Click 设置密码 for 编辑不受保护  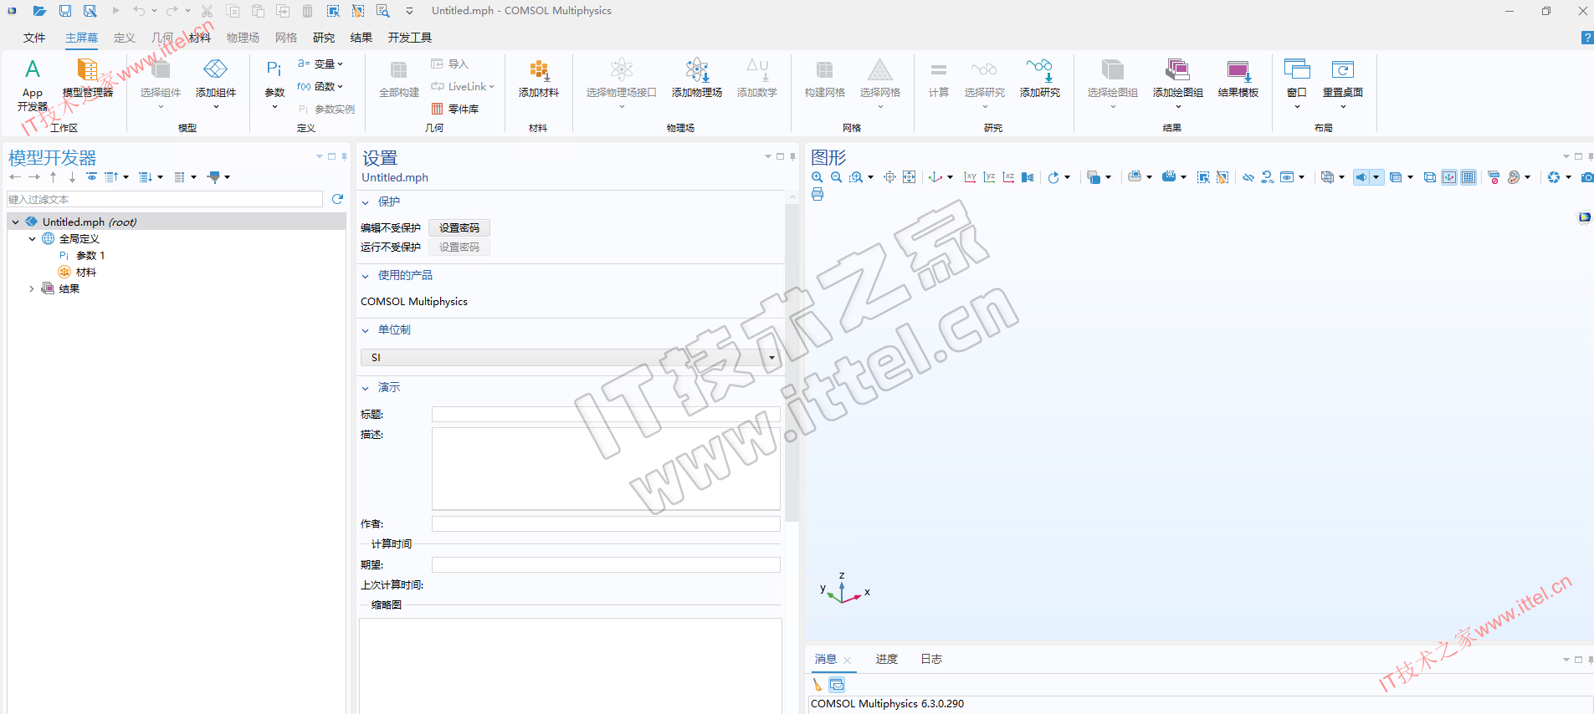click(x=459, y=227)
